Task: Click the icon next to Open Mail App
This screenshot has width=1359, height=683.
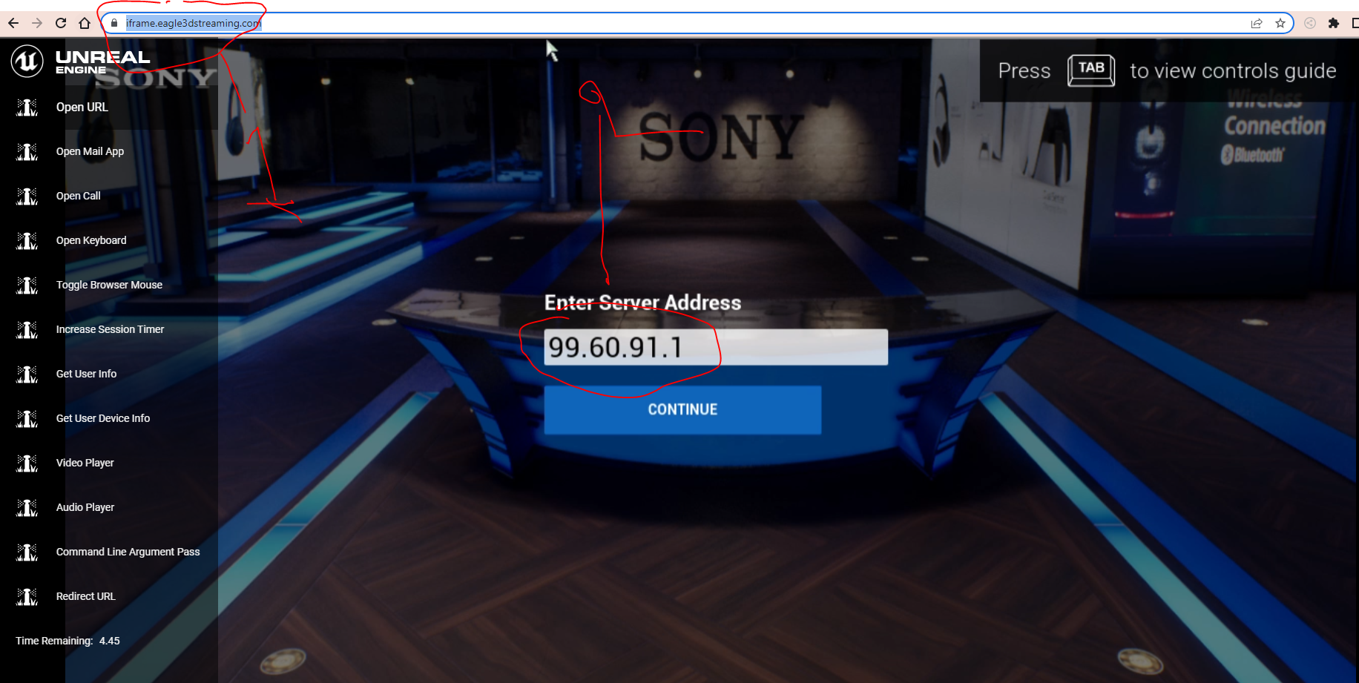Action: pyautogui.click(x=27, y=152)
